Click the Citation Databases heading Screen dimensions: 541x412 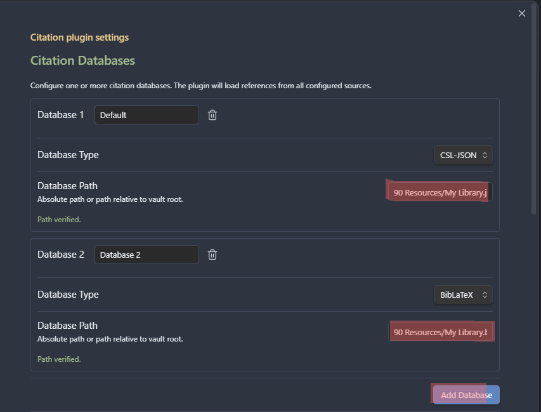[x=82, y=60]
